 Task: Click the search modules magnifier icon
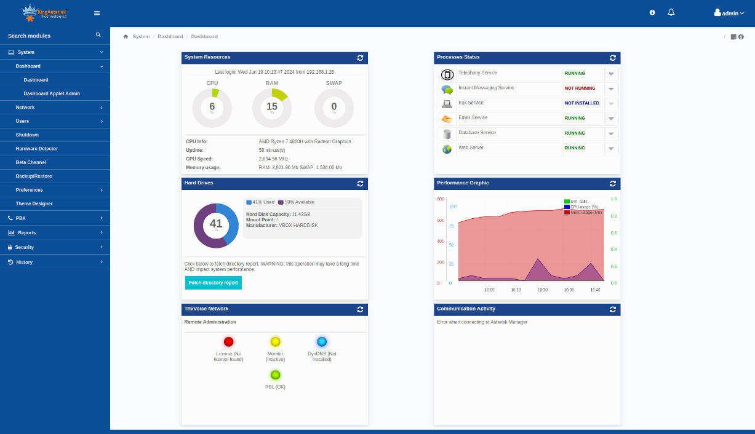click(98, 35)
